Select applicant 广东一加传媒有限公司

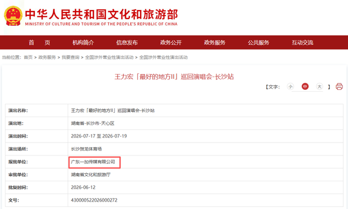coord(93,162)
